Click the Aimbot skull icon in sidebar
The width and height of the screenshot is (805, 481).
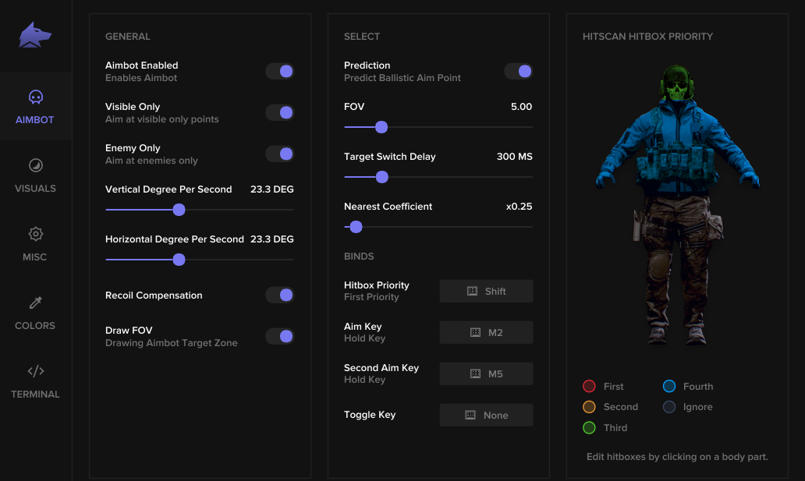(x=35, y=97)
